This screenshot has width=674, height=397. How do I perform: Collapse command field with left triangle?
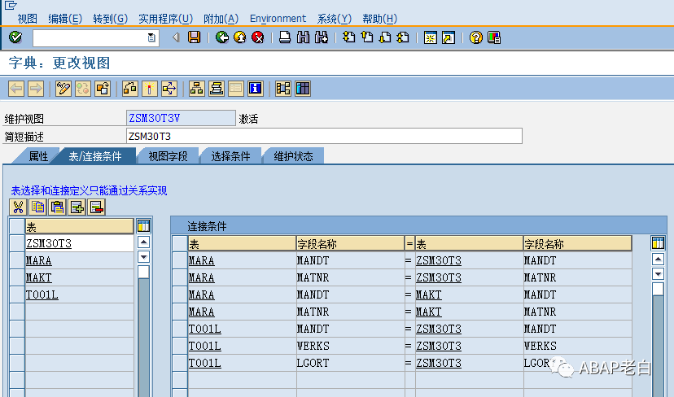pos(176,37)
